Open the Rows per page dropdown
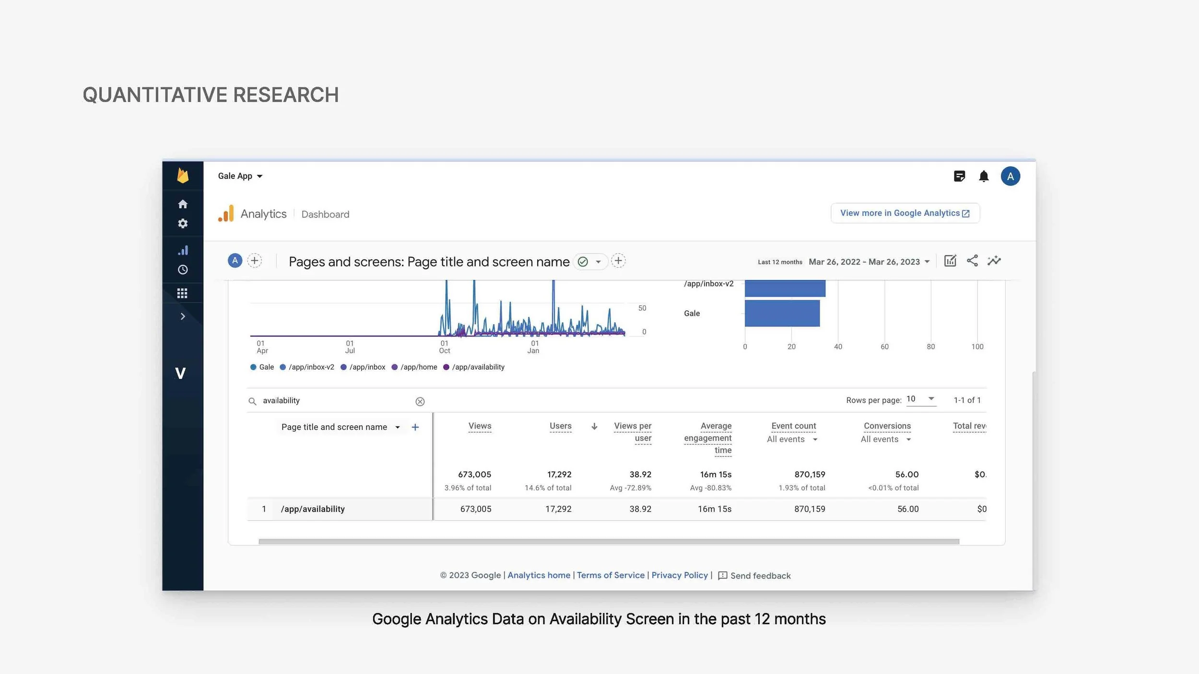The image size is (1199, 674). point(921,399)
